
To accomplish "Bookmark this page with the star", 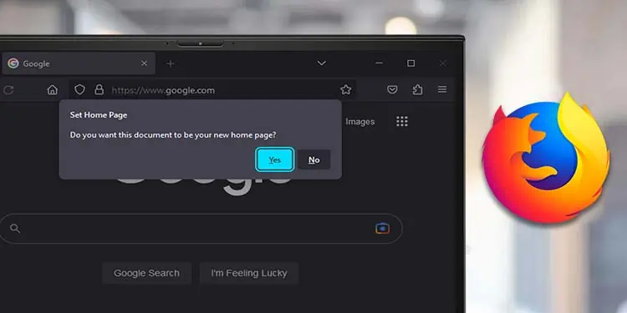I will coord(346,90).
